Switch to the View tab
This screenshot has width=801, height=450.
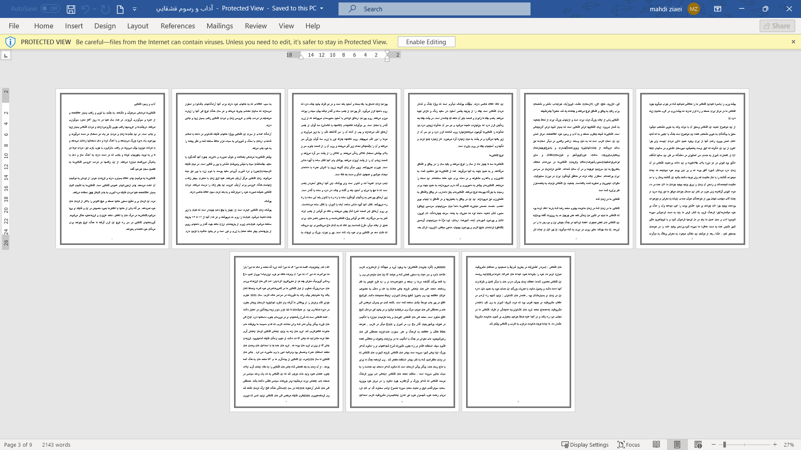tap(286, 26)
